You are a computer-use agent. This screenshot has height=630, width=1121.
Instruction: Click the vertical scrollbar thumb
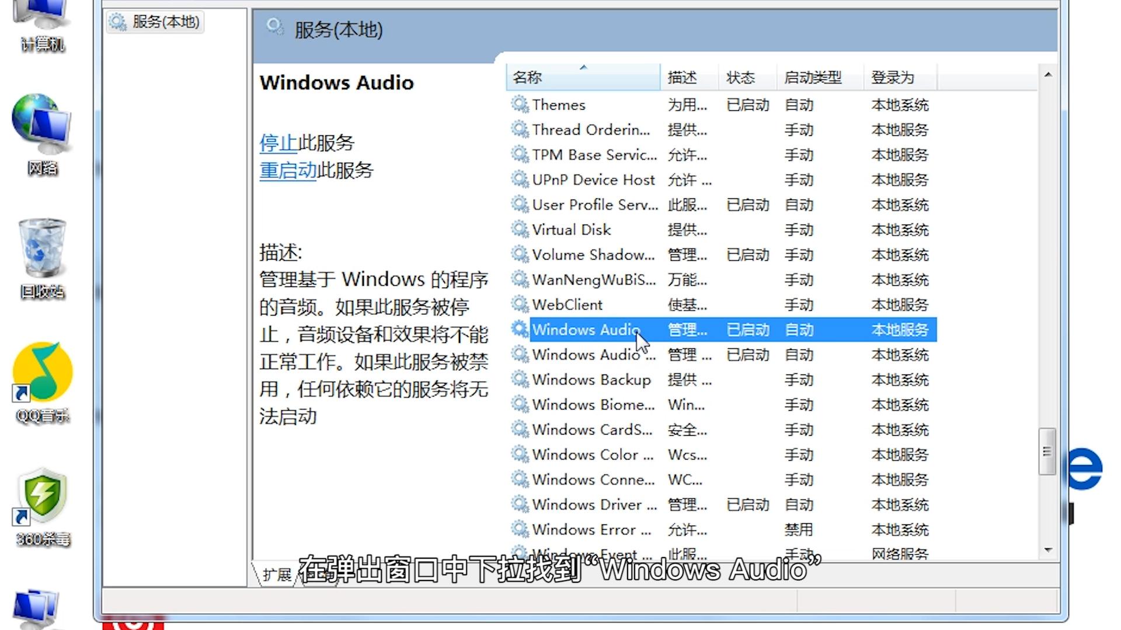pos(1047,452)
